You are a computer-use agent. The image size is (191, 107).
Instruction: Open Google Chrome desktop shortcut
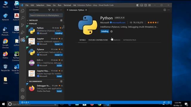tap(5, 44)
